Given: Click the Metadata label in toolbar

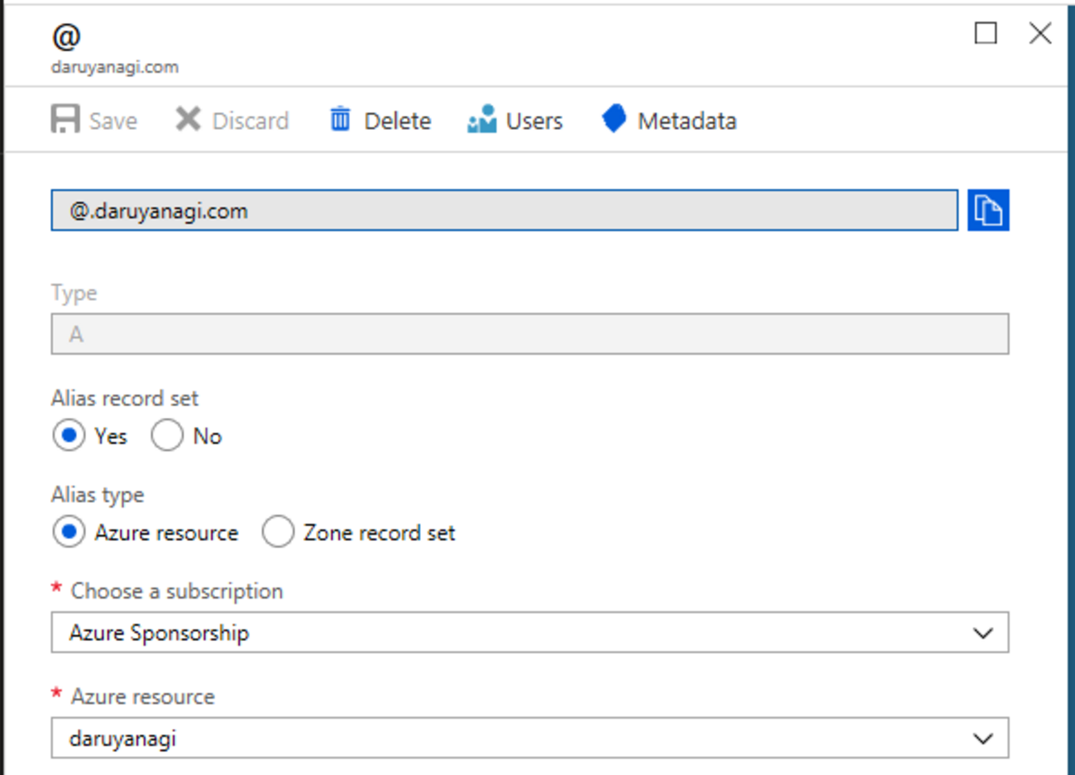Looking at the screenshot, I should pyautogui.click(x=686, y=122).
